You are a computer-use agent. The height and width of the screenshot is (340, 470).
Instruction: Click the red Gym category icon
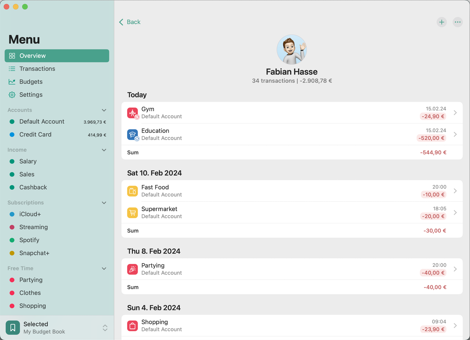click(x=132, y=113)
